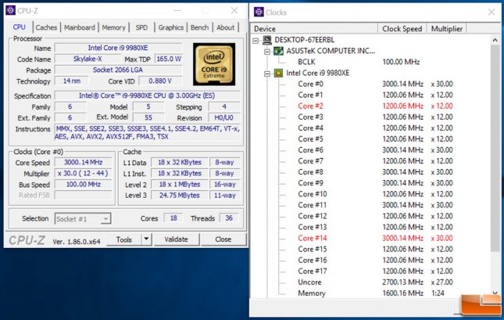
Task: Select the Core #1 row
Action: click(x=375, y=95)
